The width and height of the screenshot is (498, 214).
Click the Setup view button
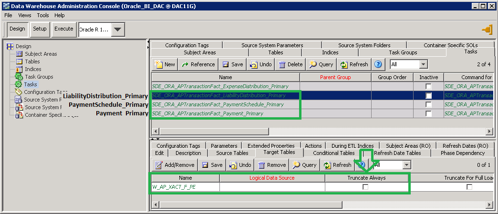click(x=40, y=29)
